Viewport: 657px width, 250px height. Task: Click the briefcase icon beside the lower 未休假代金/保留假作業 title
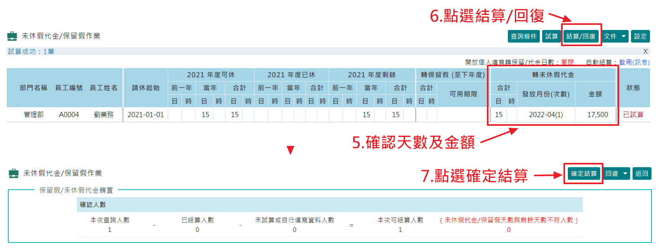14,174
